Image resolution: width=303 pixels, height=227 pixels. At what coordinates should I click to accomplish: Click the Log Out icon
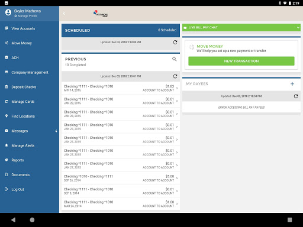pyautogui.click(x=7, y=189)
